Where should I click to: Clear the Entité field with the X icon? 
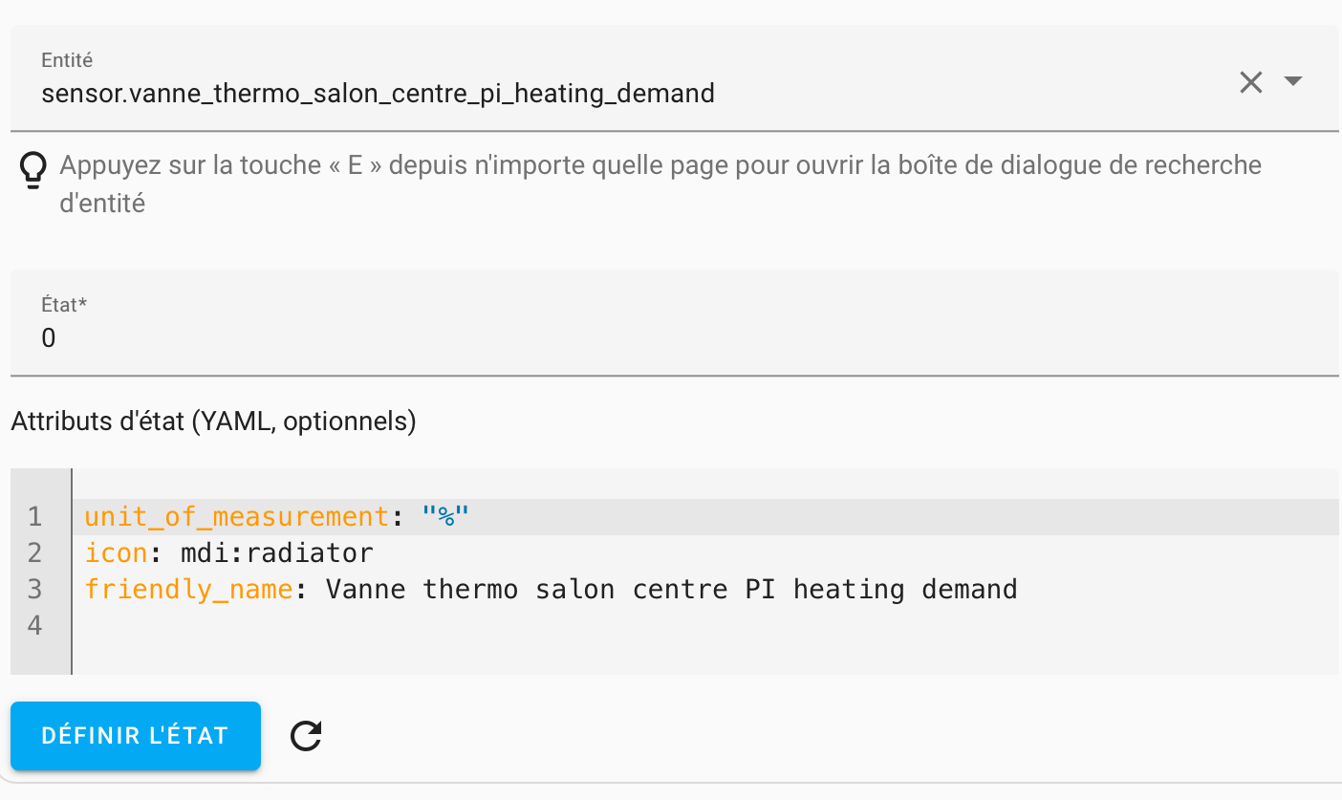tap(1250, 82)
